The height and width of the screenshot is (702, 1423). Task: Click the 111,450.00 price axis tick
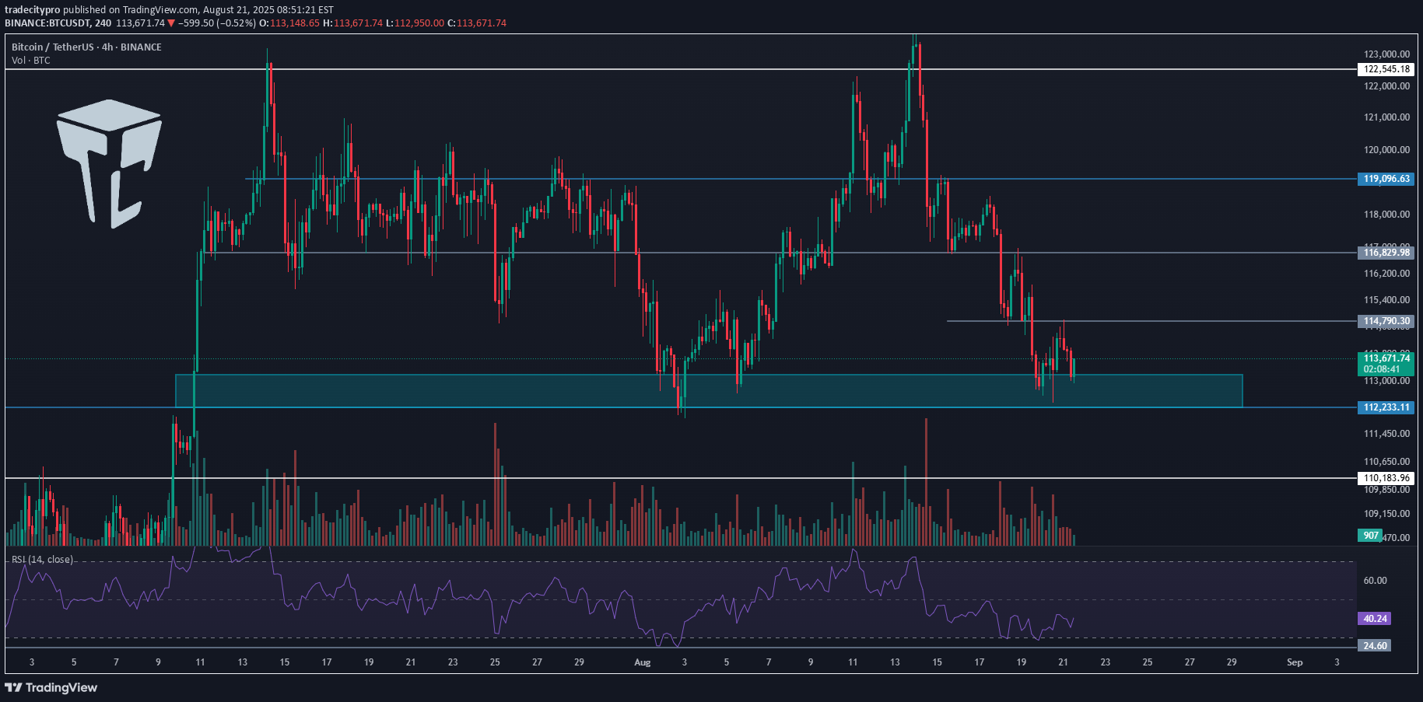coord(1386,433)
